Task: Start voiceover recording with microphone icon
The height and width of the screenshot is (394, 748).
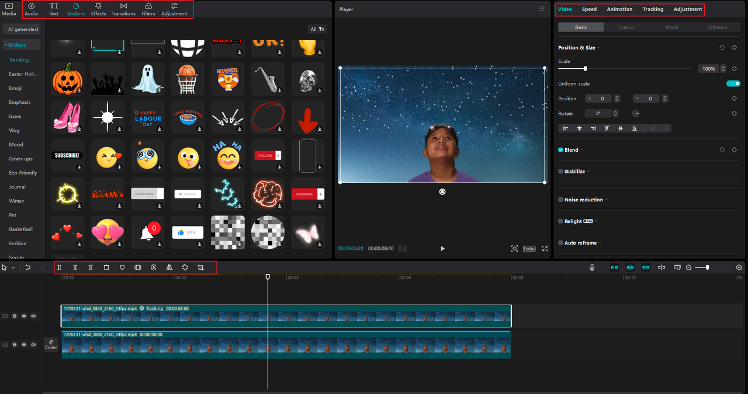Action: [x=592, y=267]
